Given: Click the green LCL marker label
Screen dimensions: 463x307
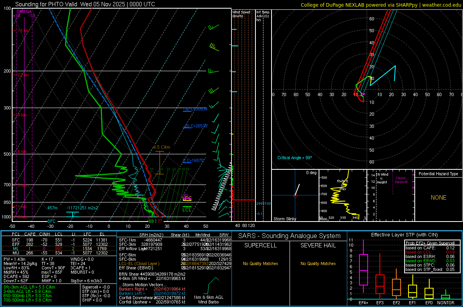Looking at the screenshot, I should click(187, 210).
